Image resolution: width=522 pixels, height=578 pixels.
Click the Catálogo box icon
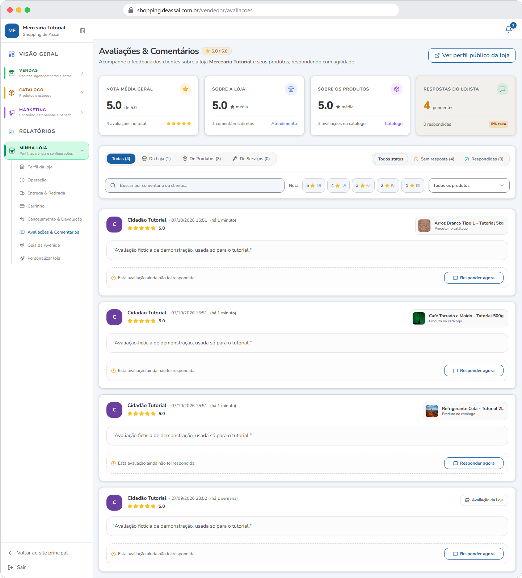pos(12,93)
